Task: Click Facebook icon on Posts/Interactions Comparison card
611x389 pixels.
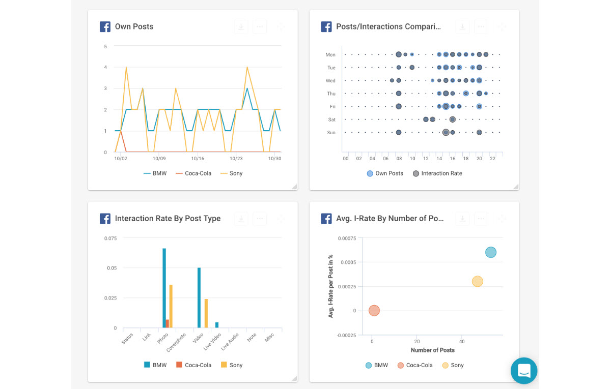Action: pyautogui.click(x=326, y=26)
